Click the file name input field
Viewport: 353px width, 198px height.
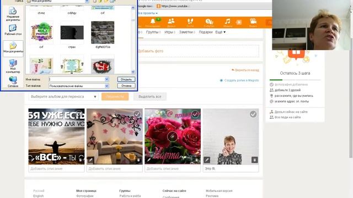[77, 79]
